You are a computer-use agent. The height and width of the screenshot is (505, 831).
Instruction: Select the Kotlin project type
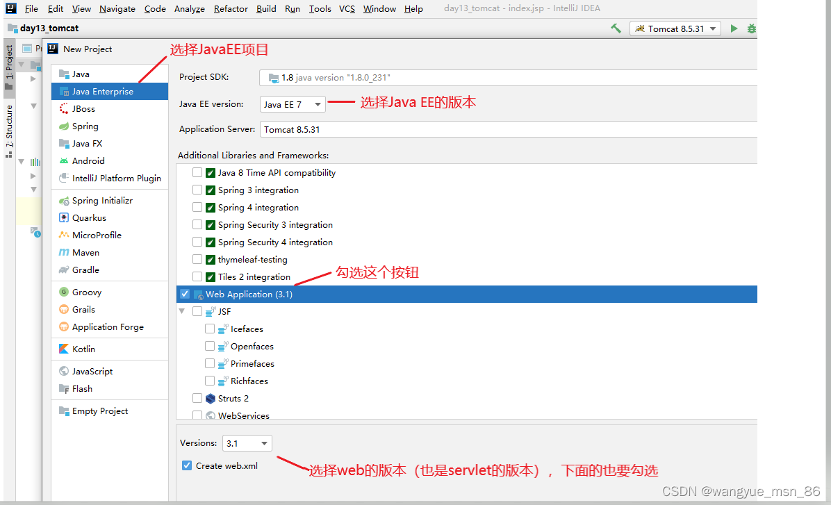click(x=110, y=349)
